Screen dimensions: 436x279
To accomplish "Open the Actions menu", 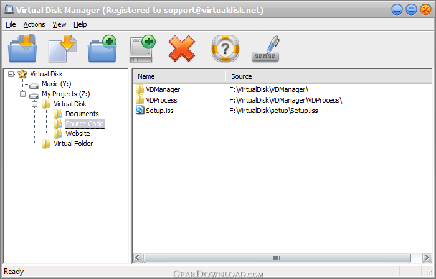I will point(34,24).
